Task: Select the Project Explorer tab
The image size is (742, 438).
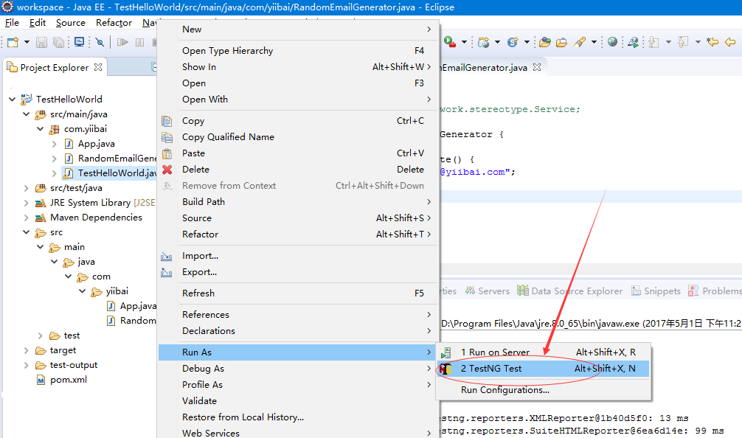Action: pos(54,68)
